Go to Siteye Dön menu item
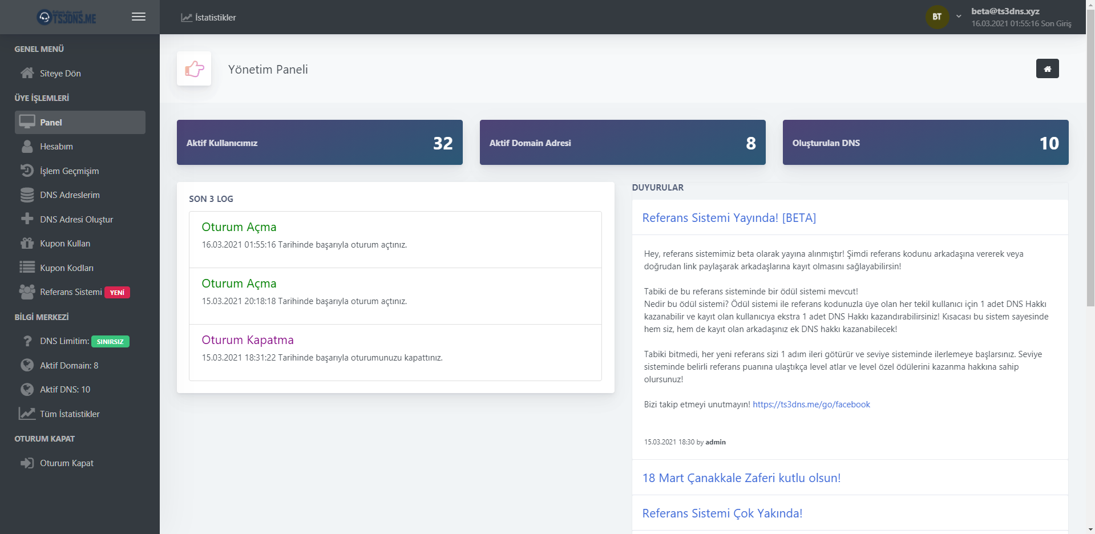The height and width of the screenshot is (534, 1095). coord(80,73)
